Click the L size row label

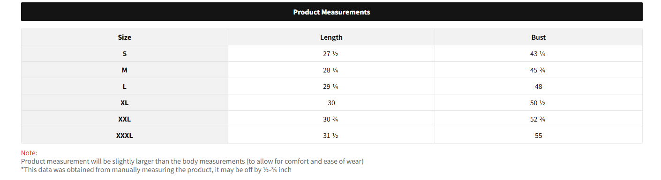(125, 86)
